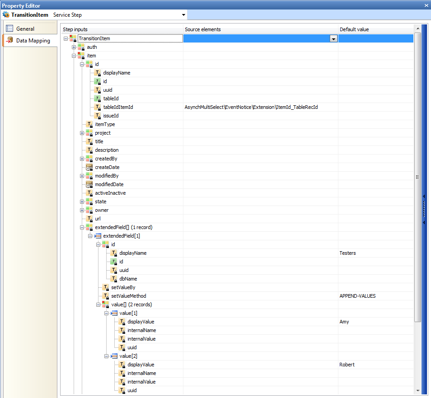This screenshot has height=398, width=431.
Task: Open the TransitionItem source elements dropdown
Action: (334, 39)
